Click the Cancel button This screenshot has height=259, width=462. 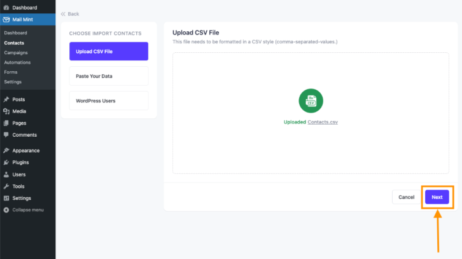406,197
